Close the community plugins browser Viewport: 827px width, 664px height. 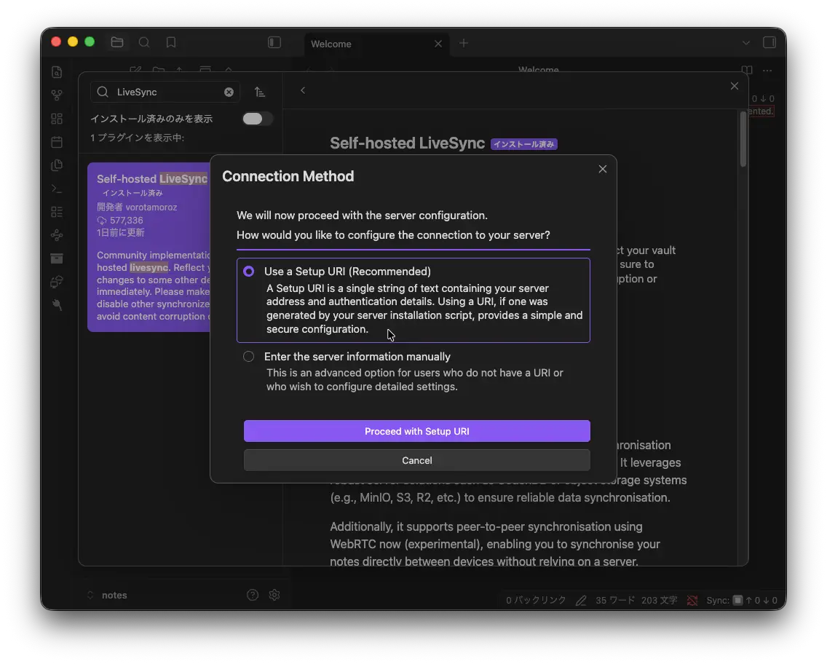734,86
